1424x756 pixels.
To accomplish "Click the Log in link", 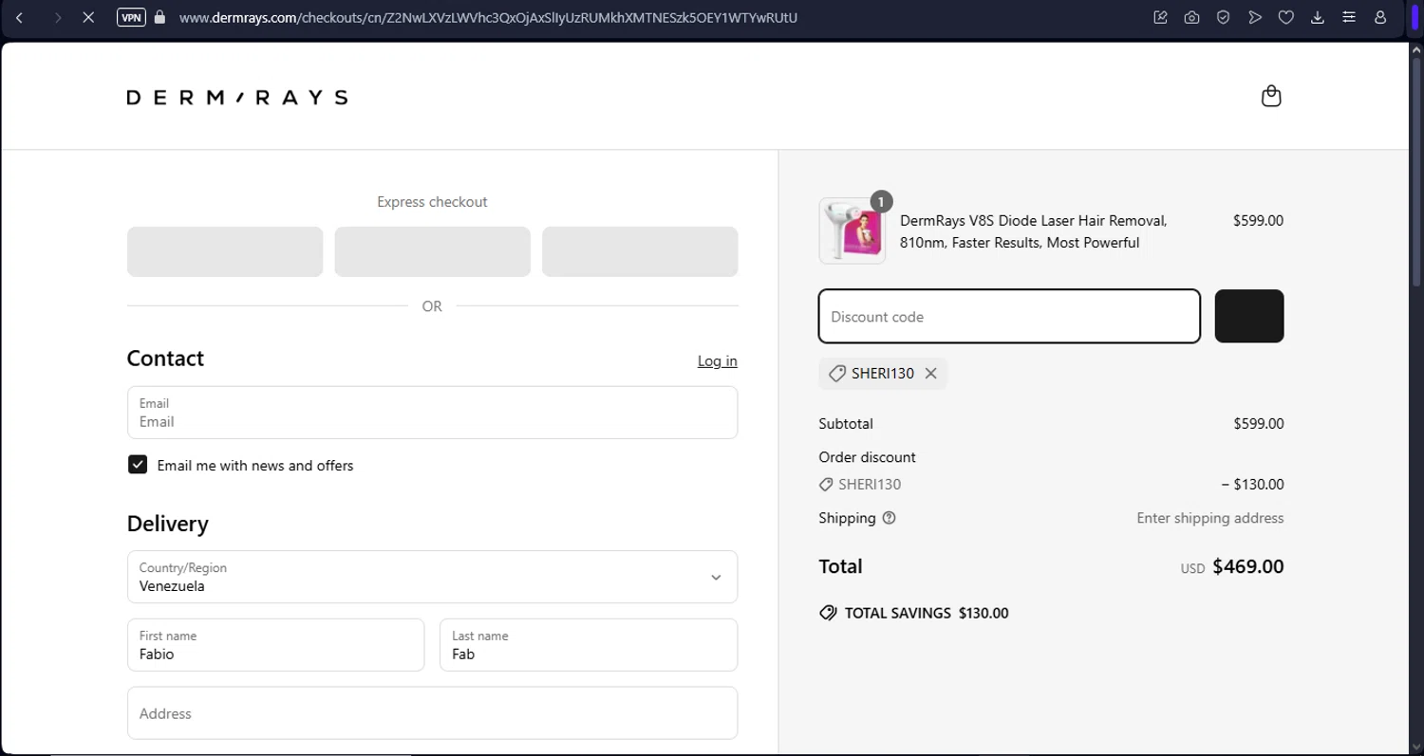I will coord(717,360).
